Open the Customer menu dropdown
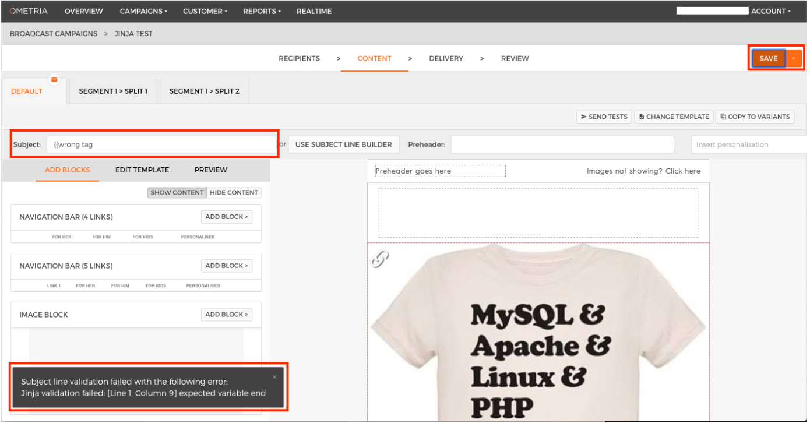The height and width of the screenshot is (423, 810). (x=205, y=11)
